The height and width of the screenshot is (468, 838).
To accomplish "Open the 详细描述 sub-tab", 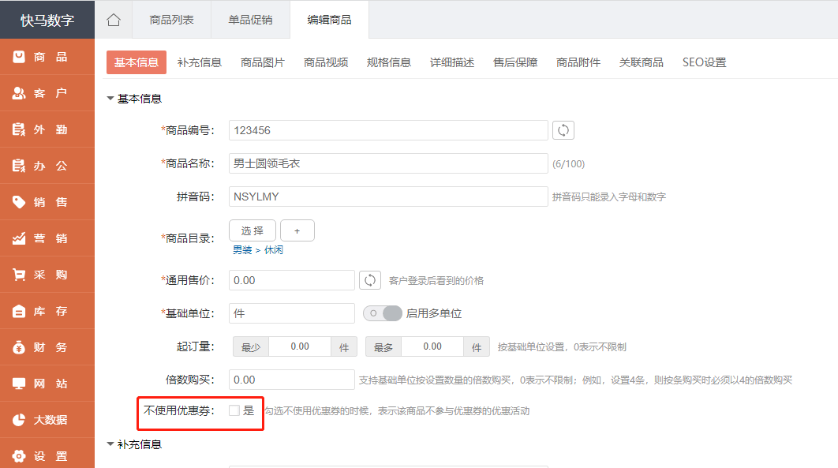I will tap(452, 62).
